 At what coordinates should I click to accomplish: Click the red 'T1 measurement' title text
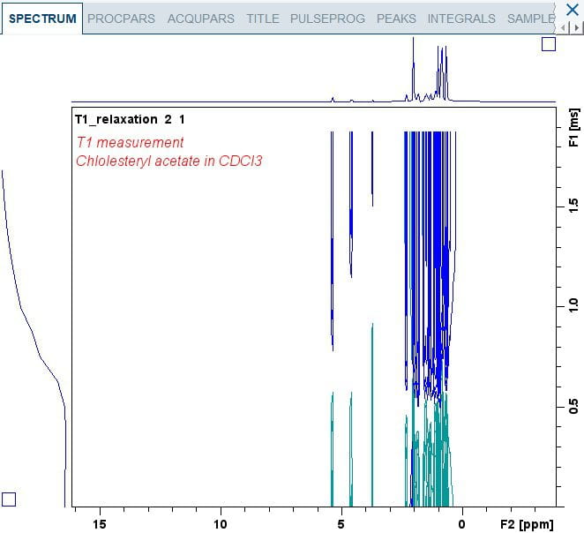coord(130,142)
